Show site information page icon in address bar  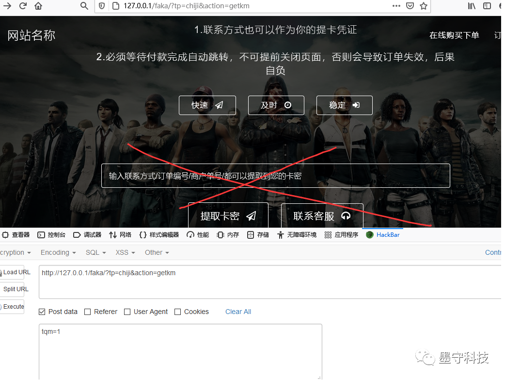coord(116,6)
